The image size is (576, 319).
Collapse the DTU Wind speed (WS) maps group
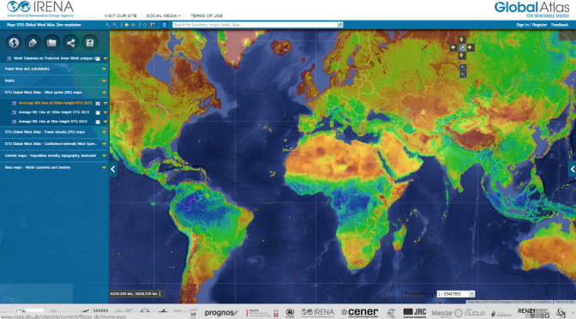104,93
